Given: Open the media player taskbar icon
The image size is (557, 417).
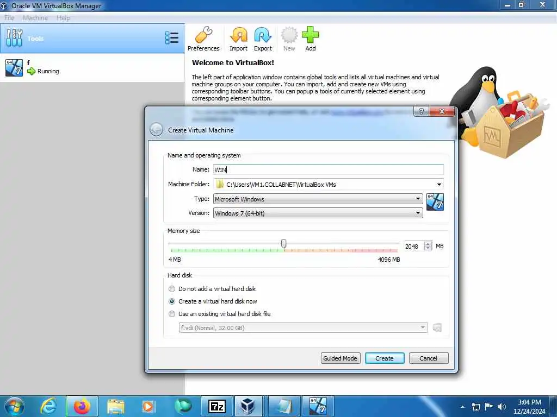Looking at the screenshot, I should (148, 406).
